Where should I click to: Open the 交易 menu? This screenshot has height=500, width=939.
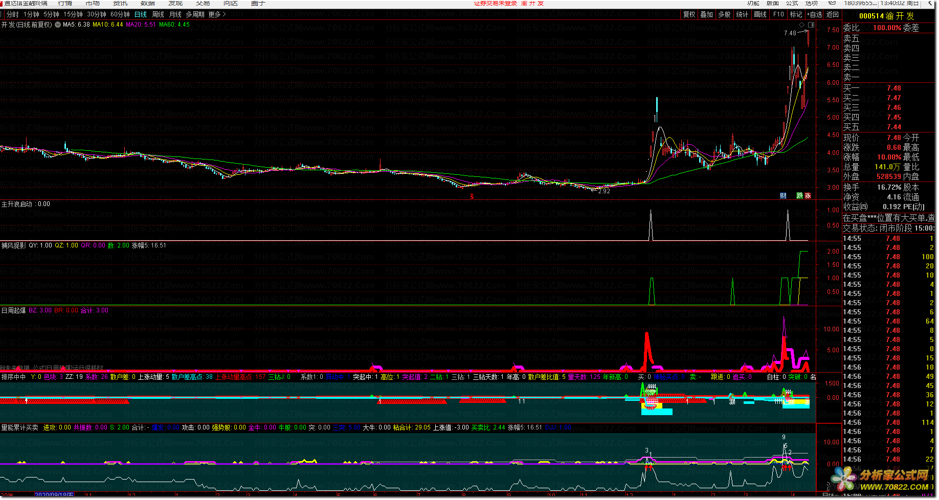(203, 3)
